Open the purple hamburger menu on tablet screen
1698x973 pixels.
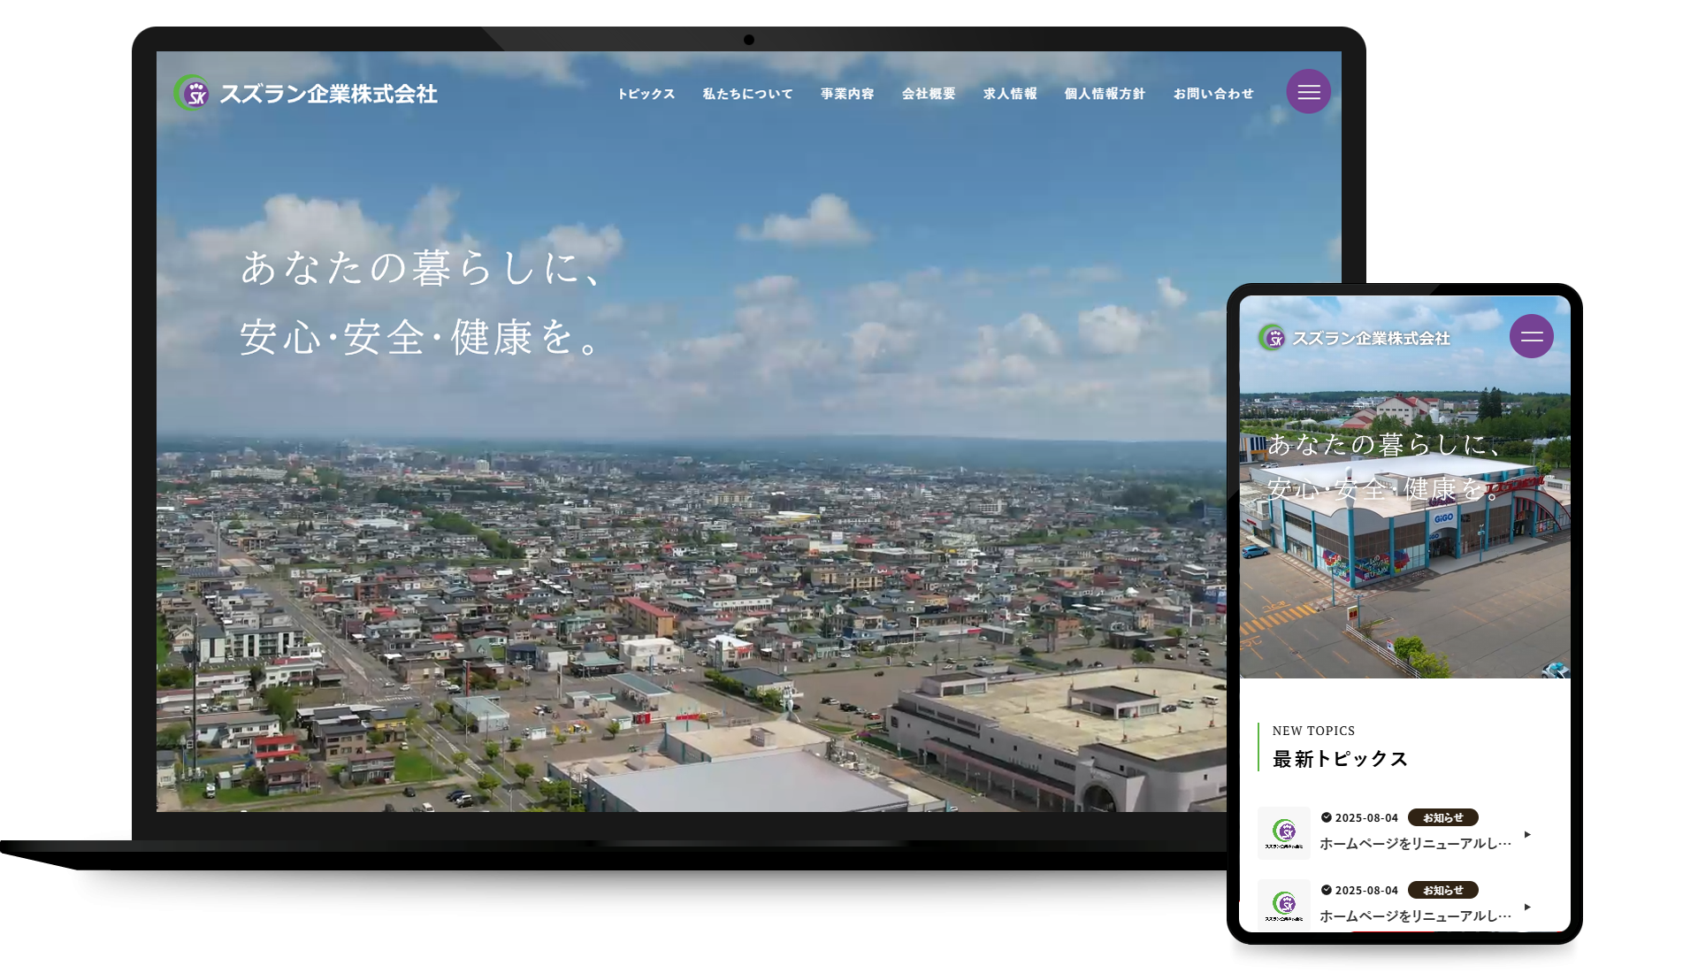pyautogui.click(x=1531, y=336)
